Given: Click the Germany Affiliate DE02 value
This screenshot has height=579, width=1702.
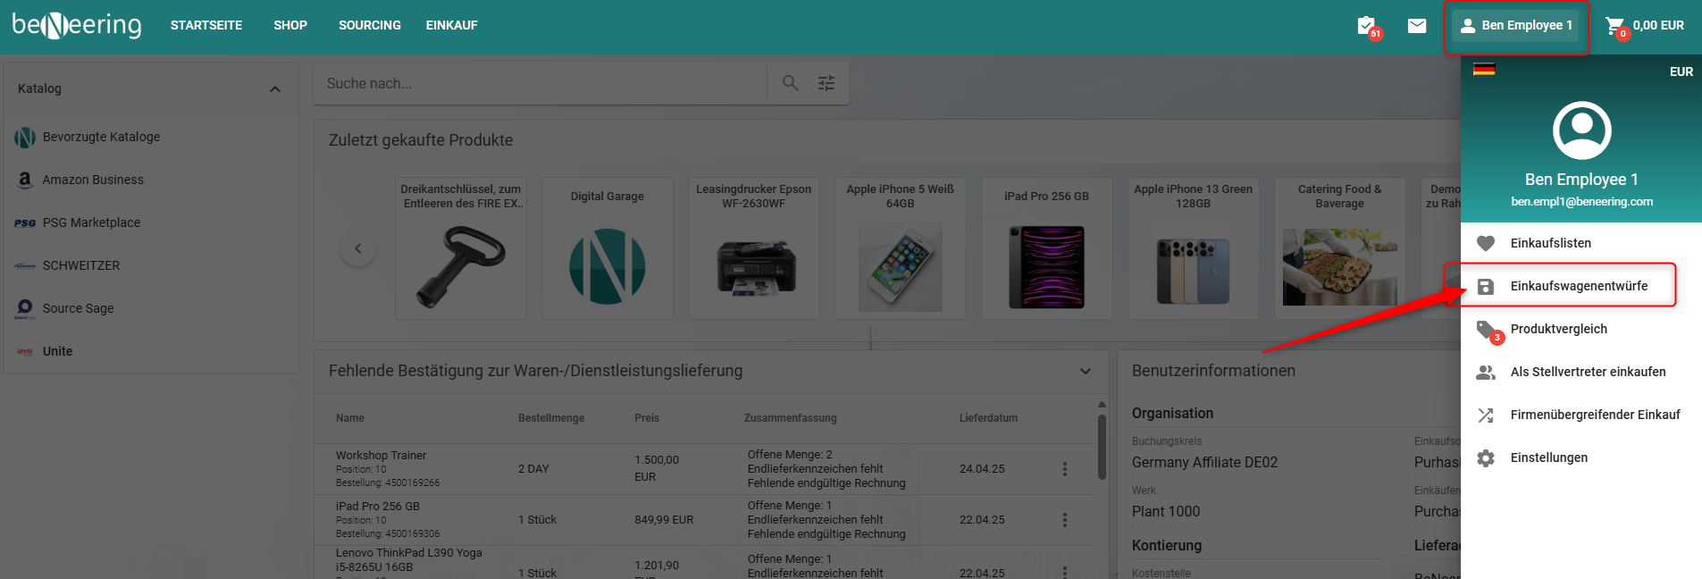Looking at the screenshot, I should coord(1204,463).
